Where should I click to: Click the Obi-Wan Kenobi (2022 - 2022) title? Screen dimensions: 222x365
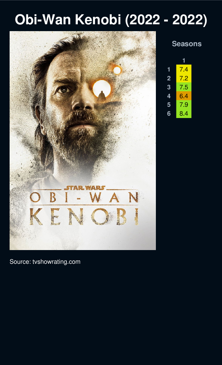111,20
